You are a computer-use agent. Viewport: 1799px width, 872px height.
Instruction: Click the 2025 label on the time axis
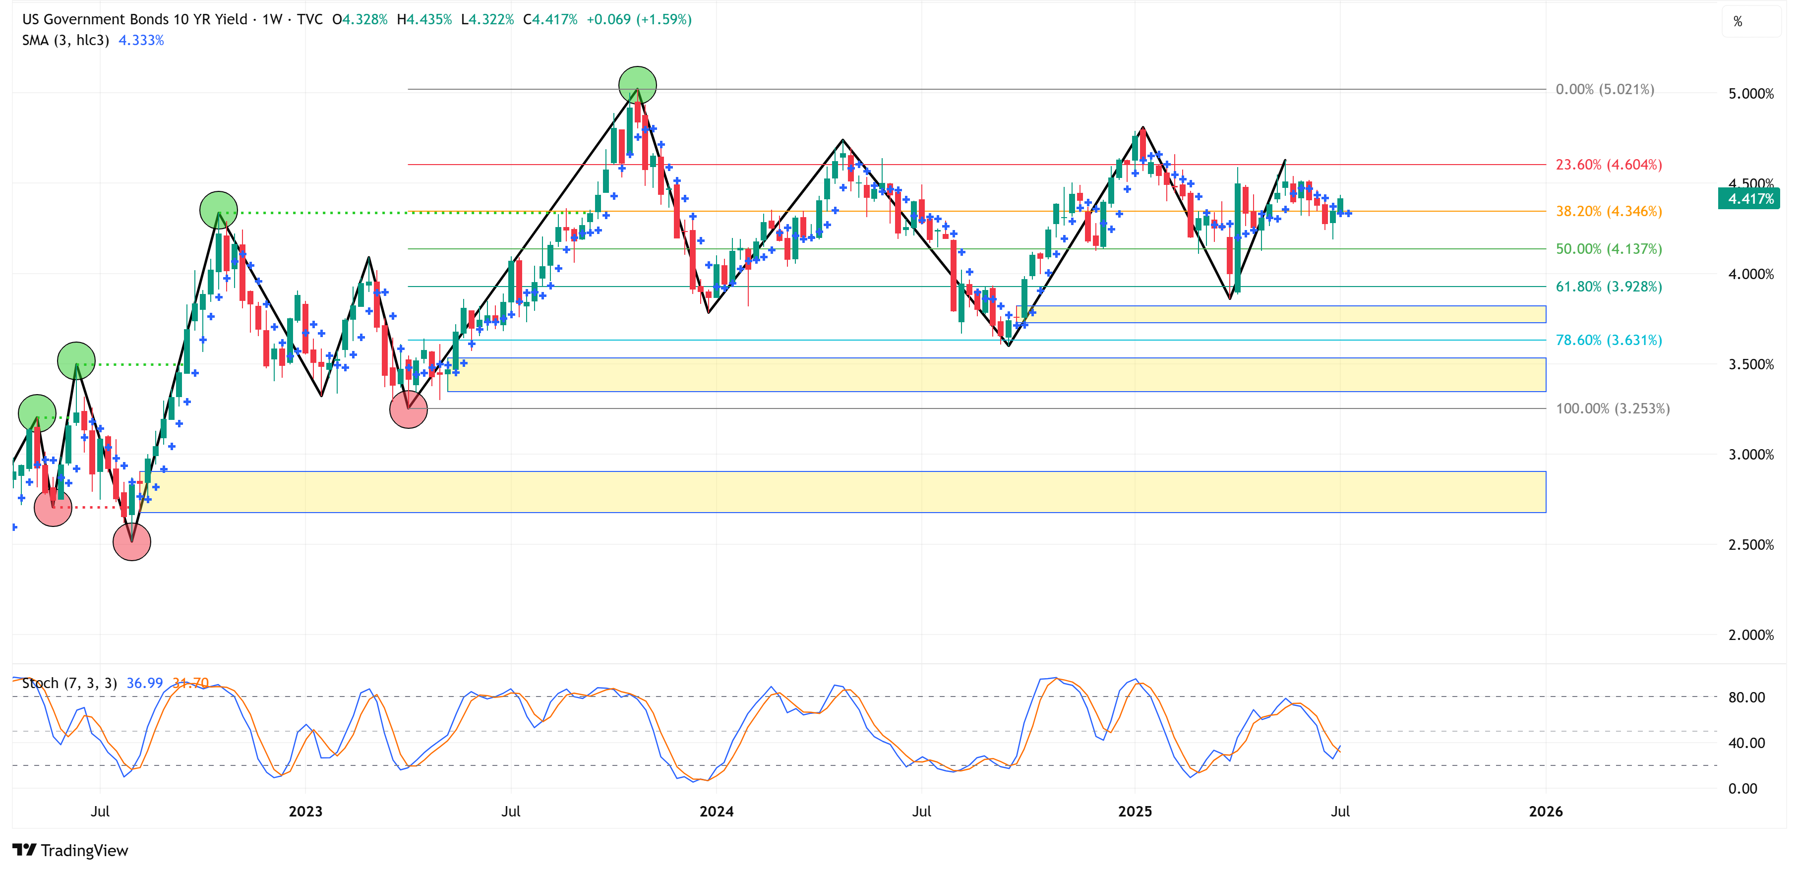tap(1135, 811)
